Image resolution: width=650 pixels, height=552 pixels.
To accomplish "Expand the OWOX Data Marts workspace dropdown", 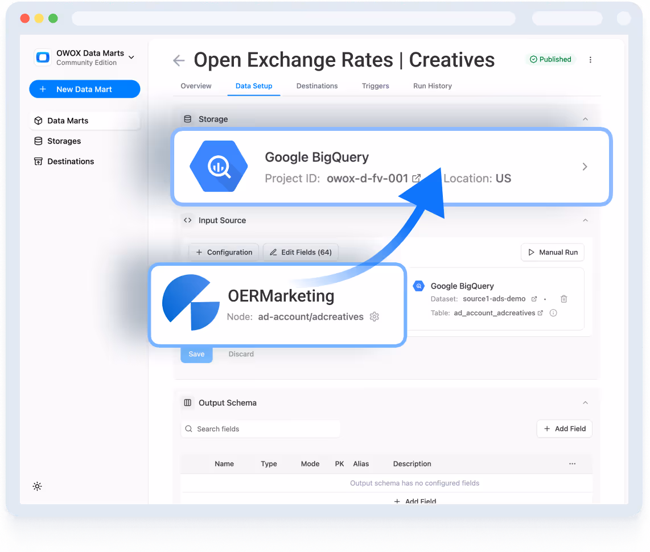I will pos(131,57).
